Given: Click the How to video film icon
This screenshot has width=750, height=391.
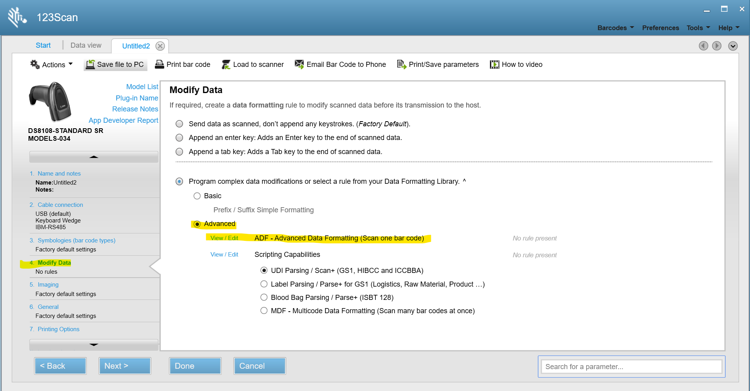Looking at the screenshot, I should click(x=495, y=65).
